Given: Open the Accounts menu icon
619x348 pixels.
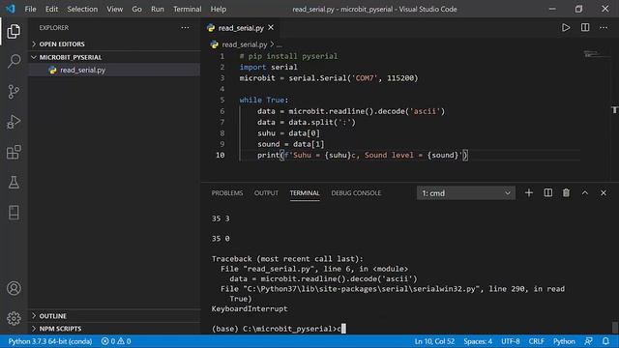Looking at the screenshot, I should point(14,288).
